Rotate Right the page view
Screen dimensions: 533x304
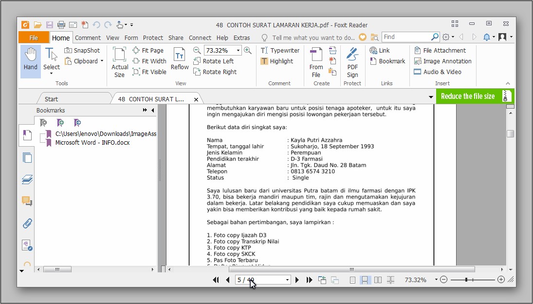215,72
